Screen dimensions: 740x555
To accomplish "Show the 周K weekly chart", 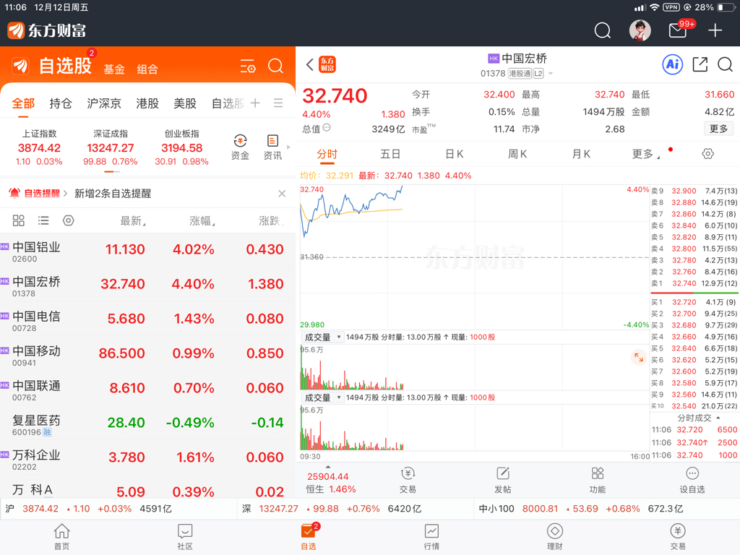I will pyautogui.click(x=517, y=154).
